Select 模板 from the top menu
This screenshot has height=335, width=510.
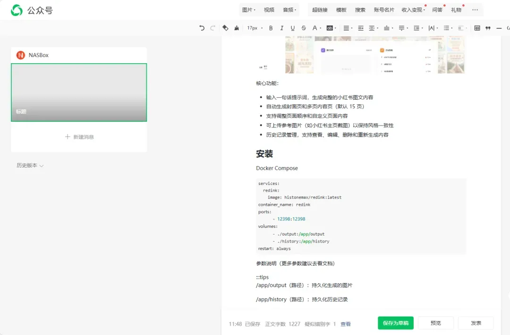[341, 10]
